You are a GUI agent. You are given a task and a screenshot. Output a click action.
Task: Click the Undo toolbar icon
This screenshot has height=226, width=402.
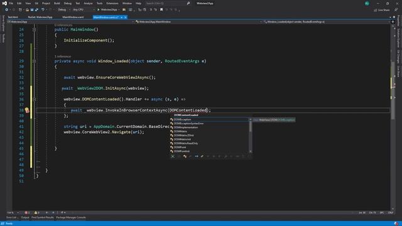tap(43, 10)
